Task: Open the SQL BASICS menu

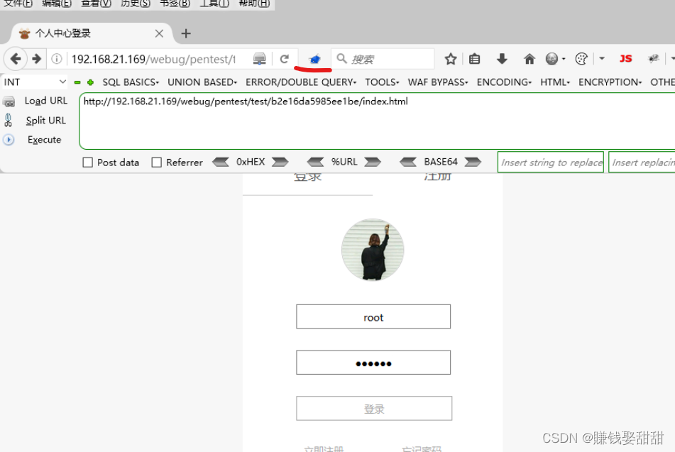Action: point(131,82)
